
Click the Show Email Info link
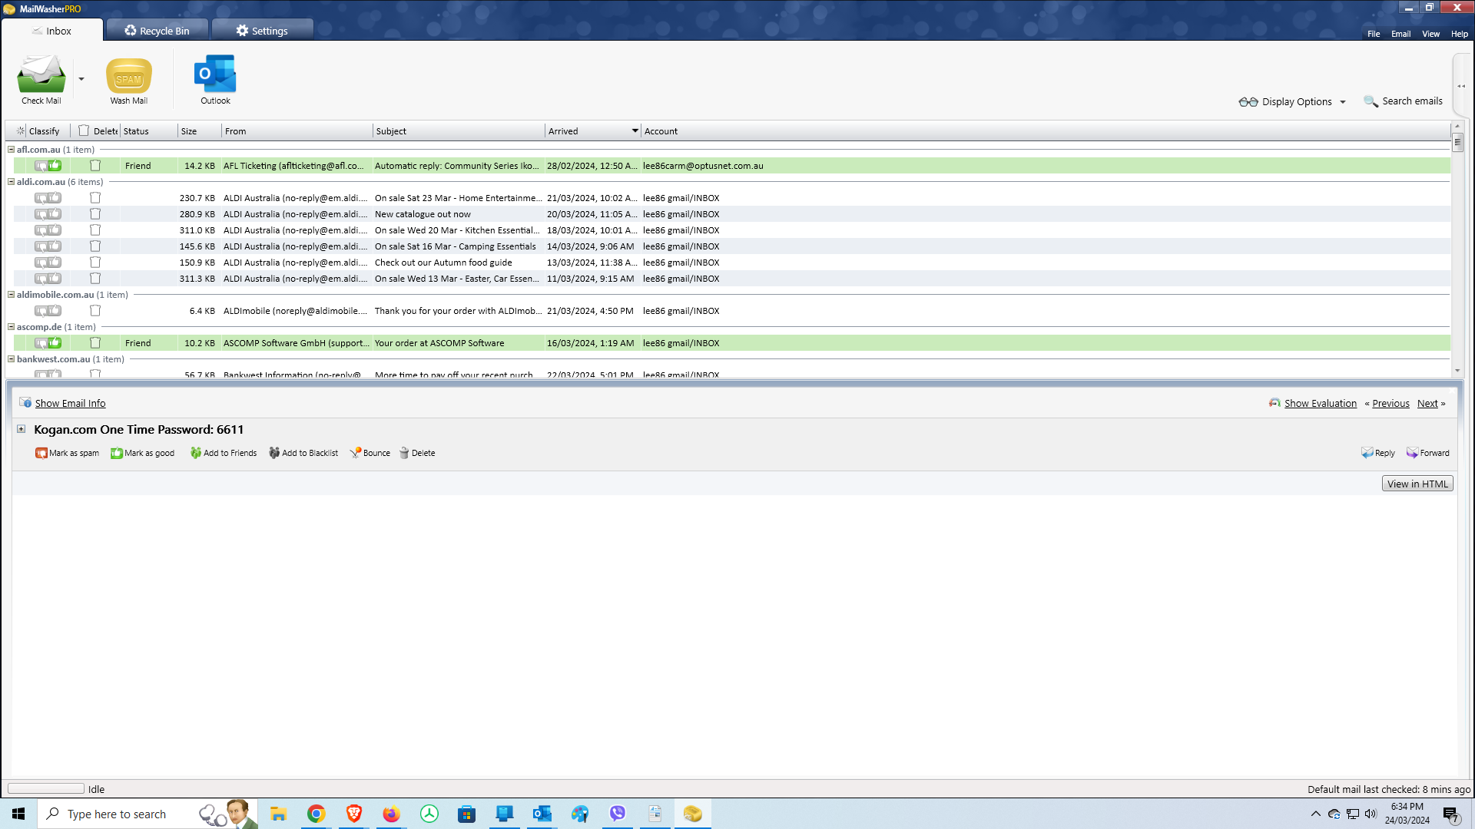point(70,403)
